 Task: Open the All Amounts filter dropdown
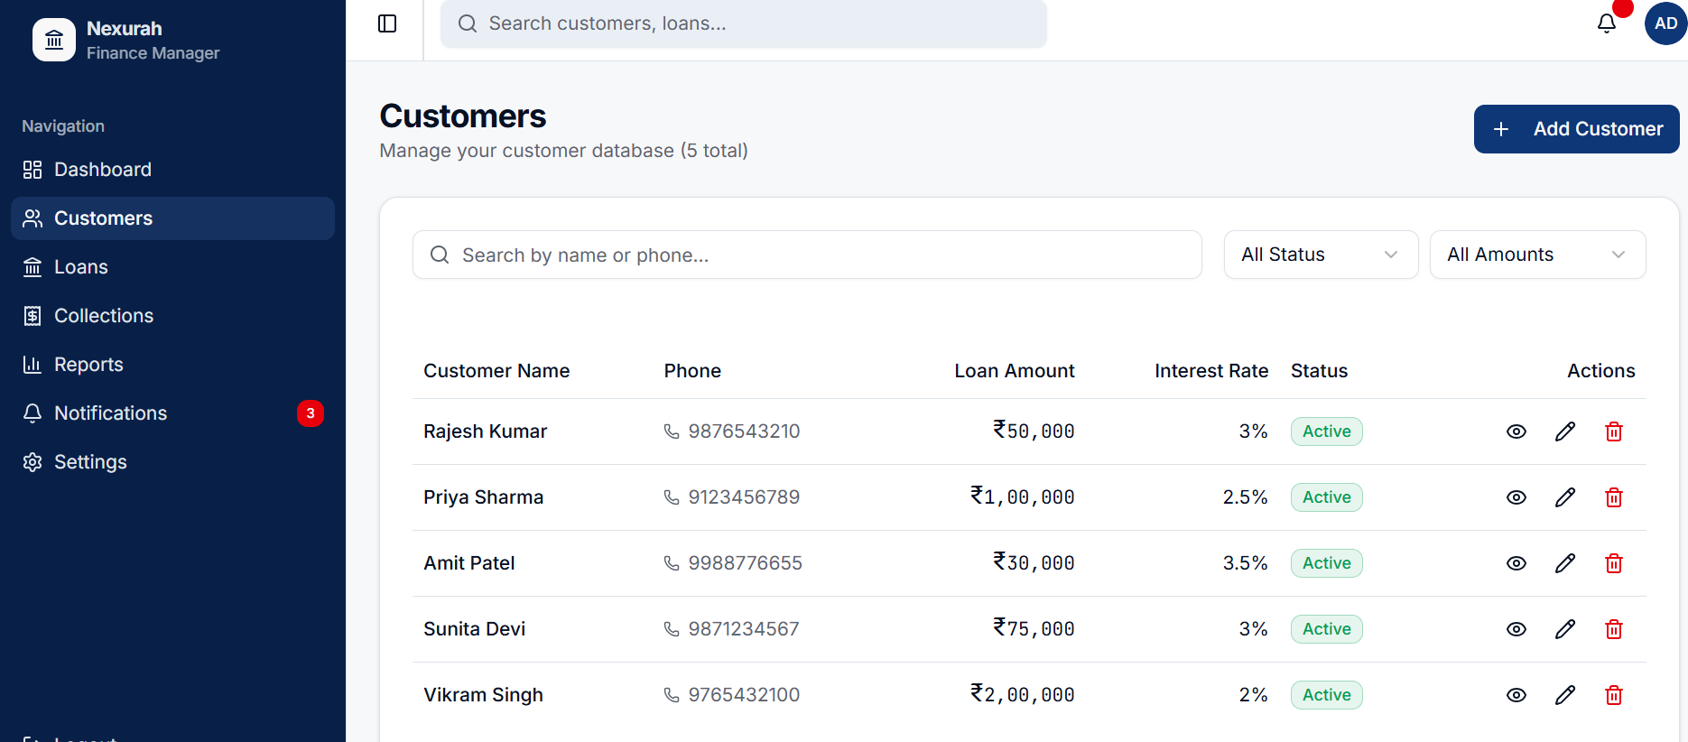[1536, 255]
